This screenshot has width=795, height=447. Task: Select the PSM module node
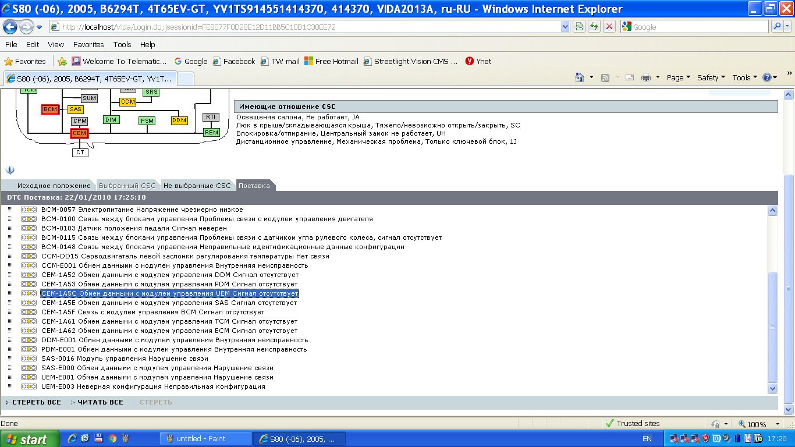click(147, 120)
